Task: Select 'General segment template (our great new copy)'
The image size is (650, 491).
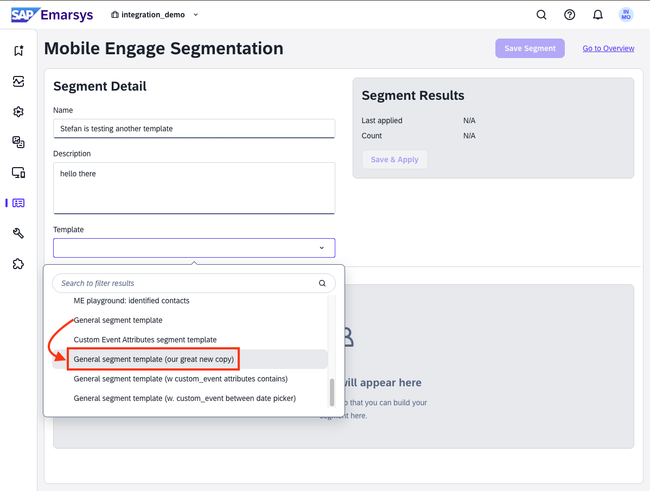Action: click(x=154, y=359)
